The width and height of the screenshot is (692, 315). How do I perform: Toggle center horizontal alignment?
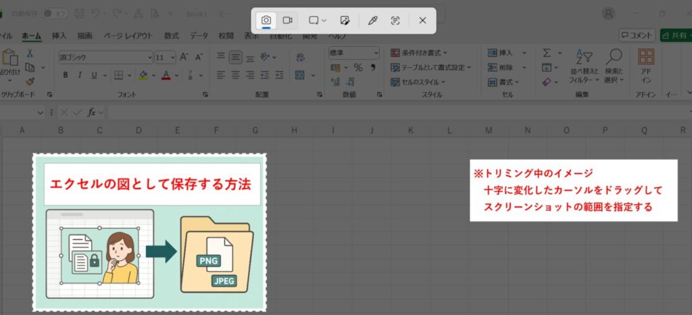point(236,75)
